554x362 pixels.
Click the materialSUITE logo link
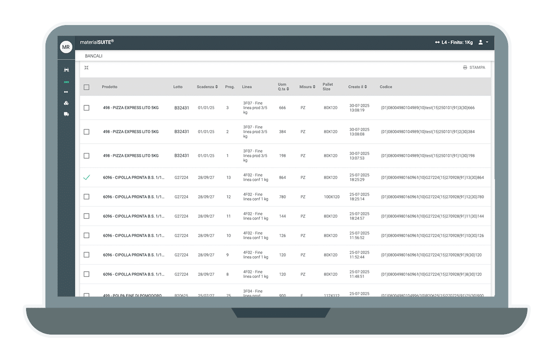(x=97, y=42)
